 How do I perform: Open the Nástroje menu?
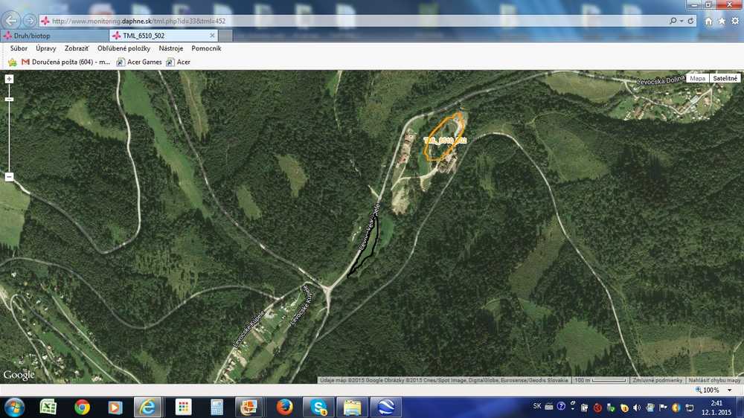coord(171,48)
